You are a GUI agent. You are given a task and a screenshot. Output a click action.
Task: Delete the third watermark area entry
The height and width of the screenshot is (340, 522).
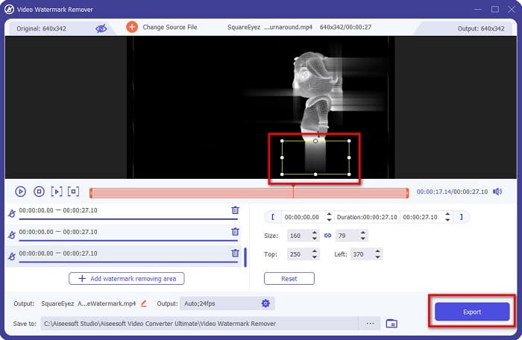coord(236,253)
